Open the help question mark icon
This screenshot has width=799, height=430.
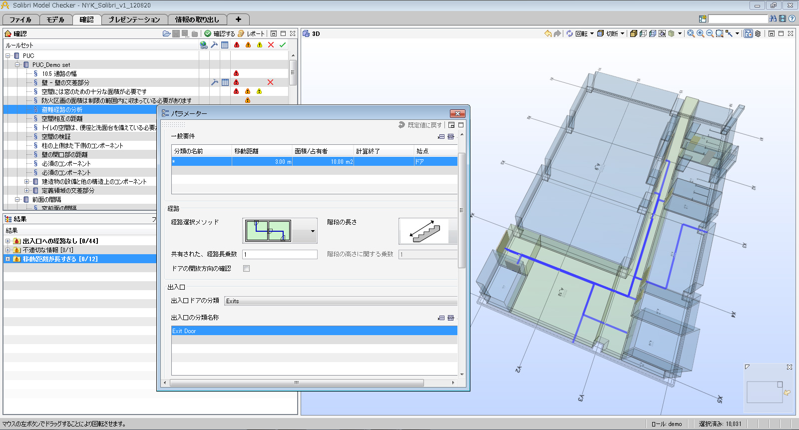[792, 18]
